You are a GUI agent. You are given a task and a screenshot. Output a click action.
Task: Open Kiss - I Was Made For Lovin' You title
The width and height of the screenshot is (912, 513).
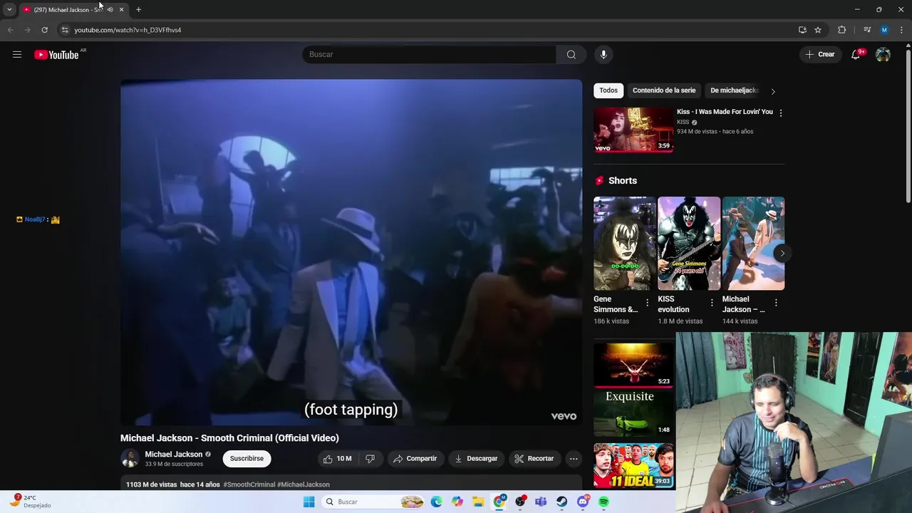[725, 112]
